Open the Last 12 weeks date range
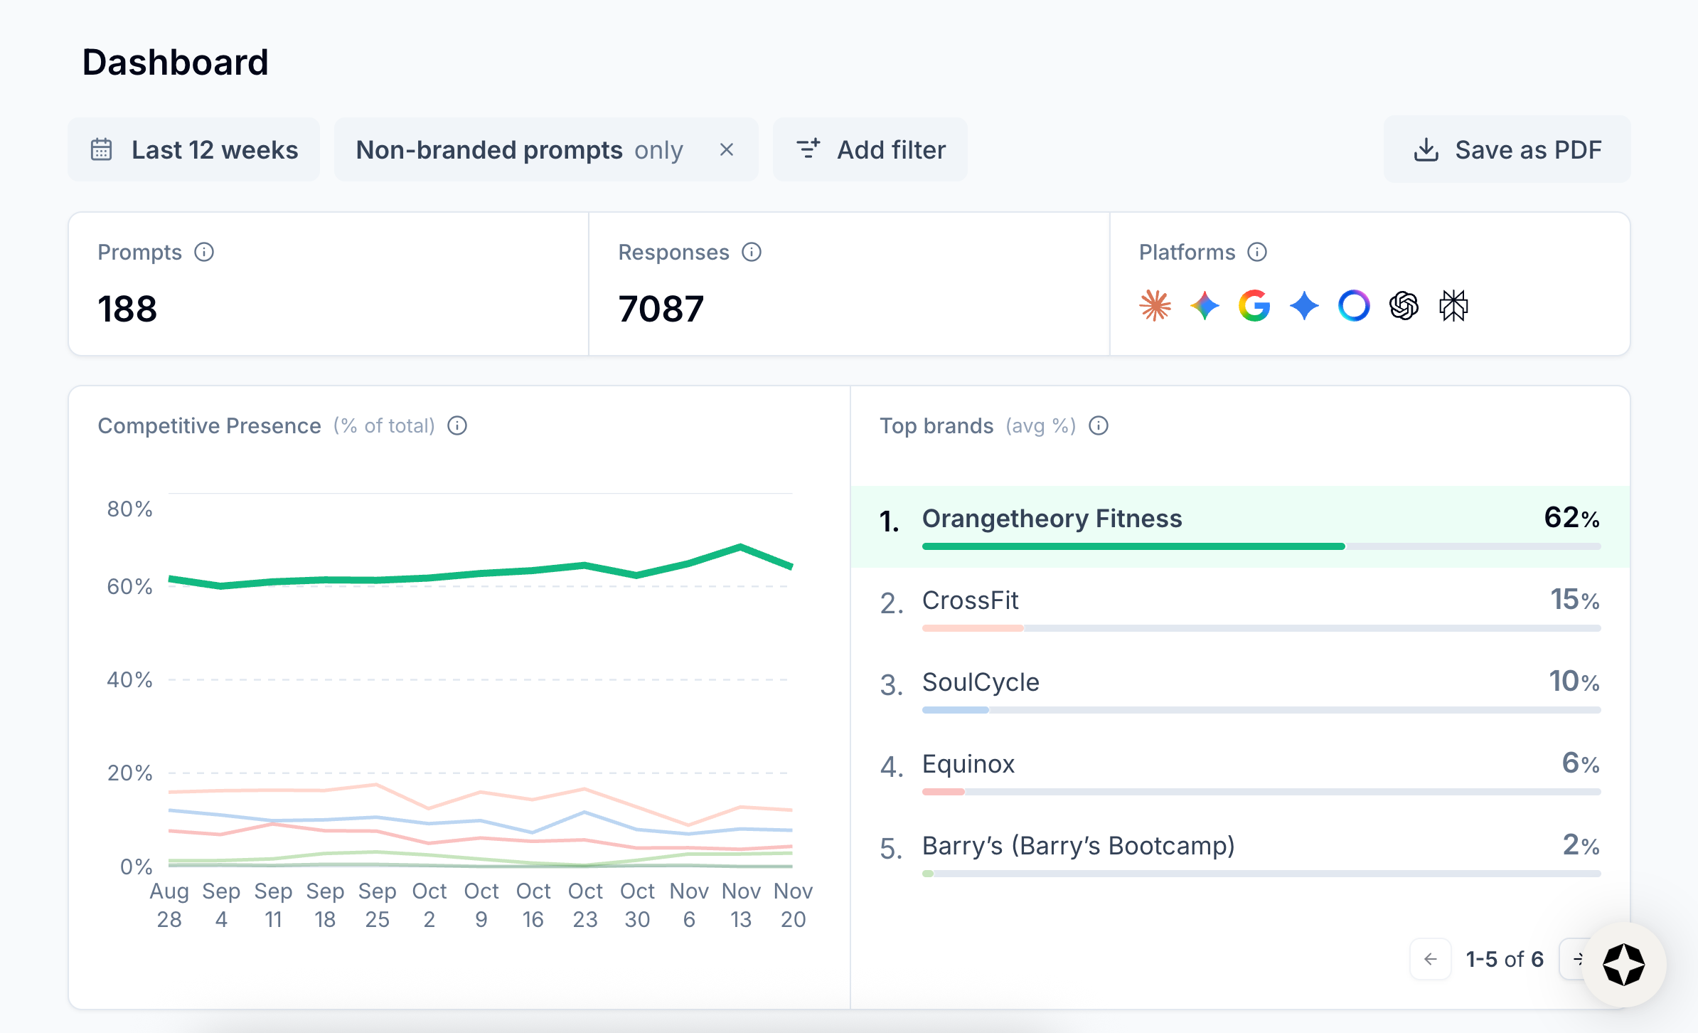1698x1033 pixels. pyautogui.click(x=193, y=150)
